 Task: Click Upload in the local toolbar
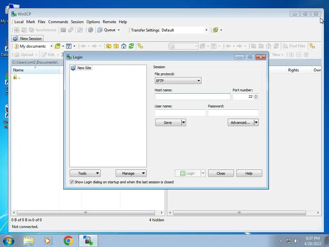[x=24, y=55]
